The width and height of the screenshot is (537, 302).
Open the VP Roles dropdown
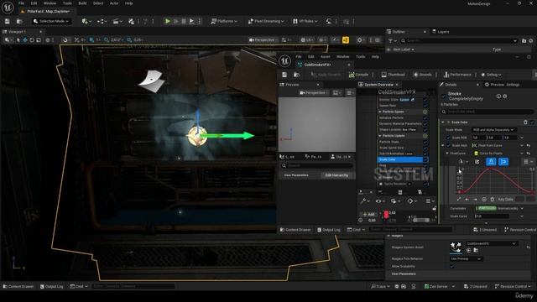305,21
